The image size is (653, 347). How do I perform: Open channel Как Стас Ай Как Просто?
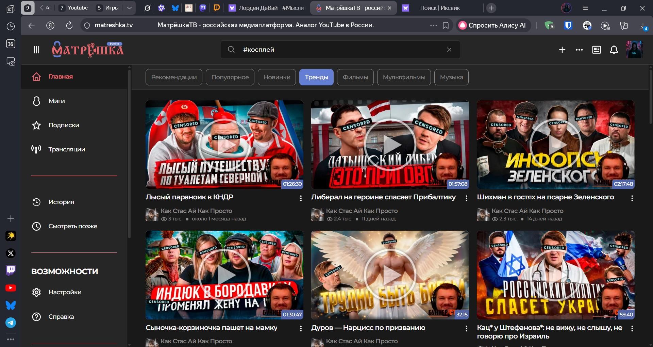196,211
